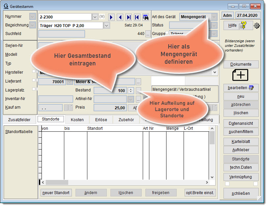Click the add document plus icon
This screenshot has height=207, width=268.
pos(241,75)
